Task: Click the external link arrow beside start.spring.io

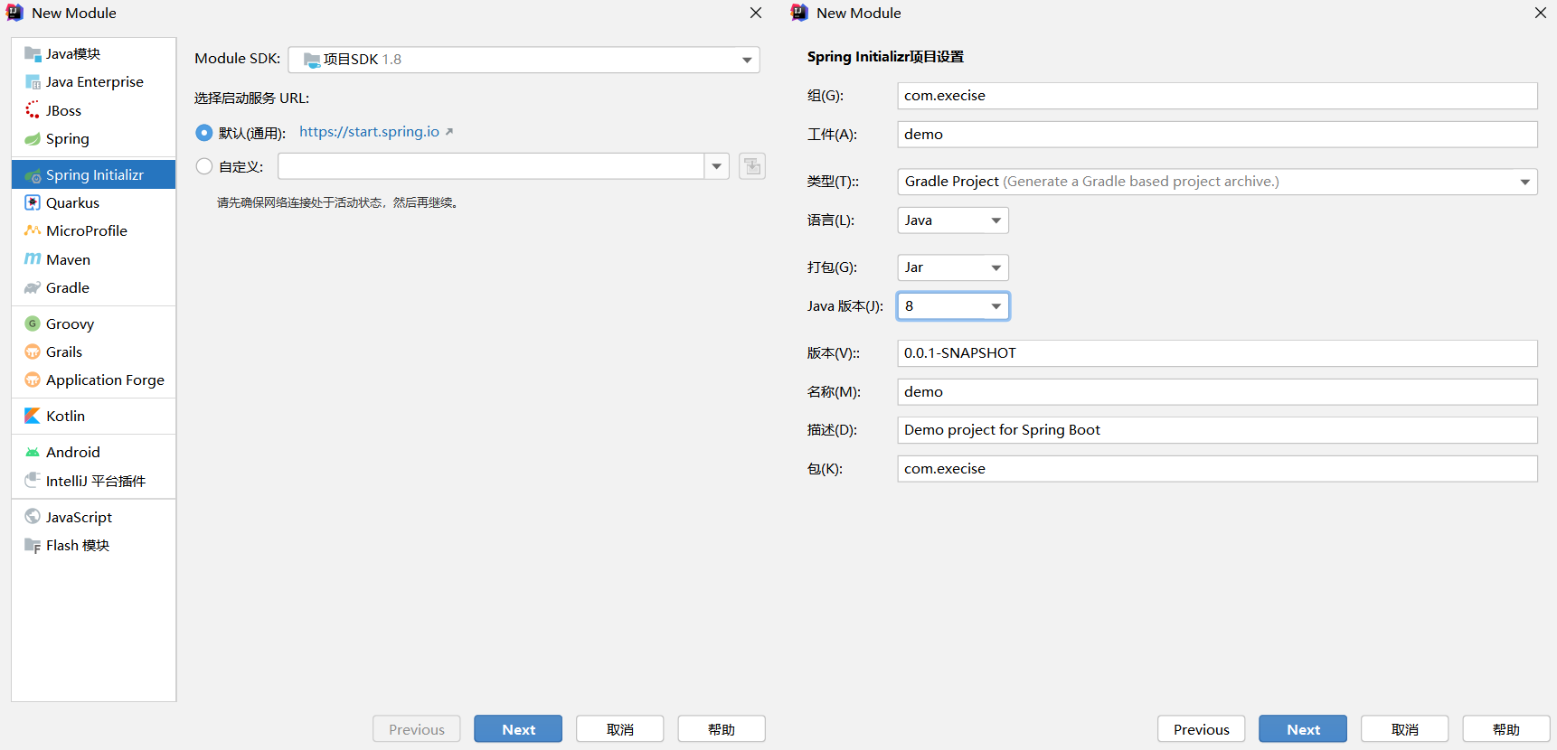Action: [x=448, y=132]
